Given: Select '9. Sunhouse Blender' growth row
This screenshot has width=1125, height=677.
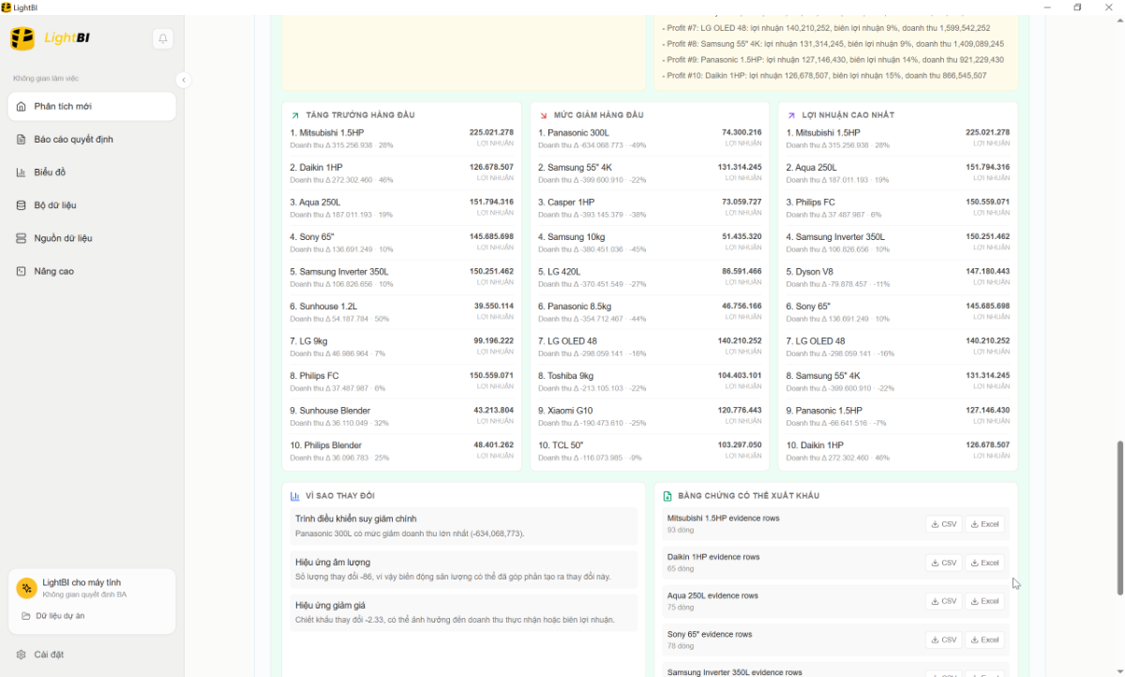Looking at the screenshot, I should coord(401,416).
